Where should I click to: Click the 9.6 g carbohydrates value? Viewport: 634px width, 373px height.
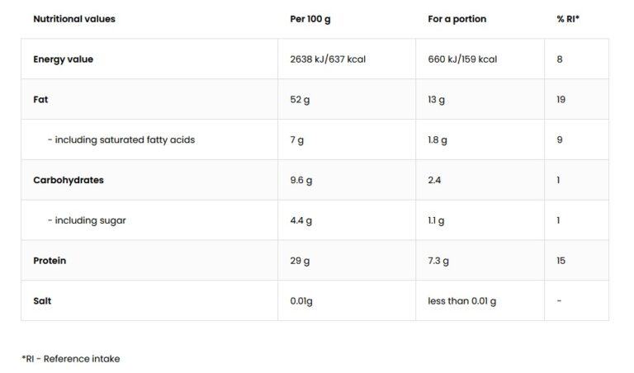pyautogui.click(x=301, y=180)
